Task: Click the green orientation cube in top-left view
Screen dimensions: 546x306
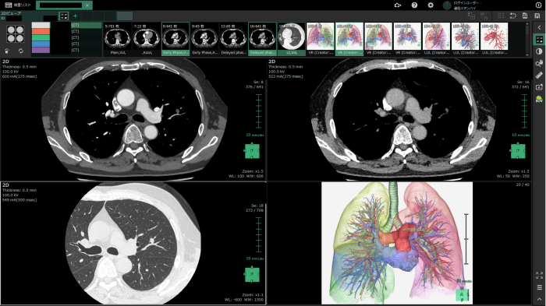Action: click(x=252, y=151)
